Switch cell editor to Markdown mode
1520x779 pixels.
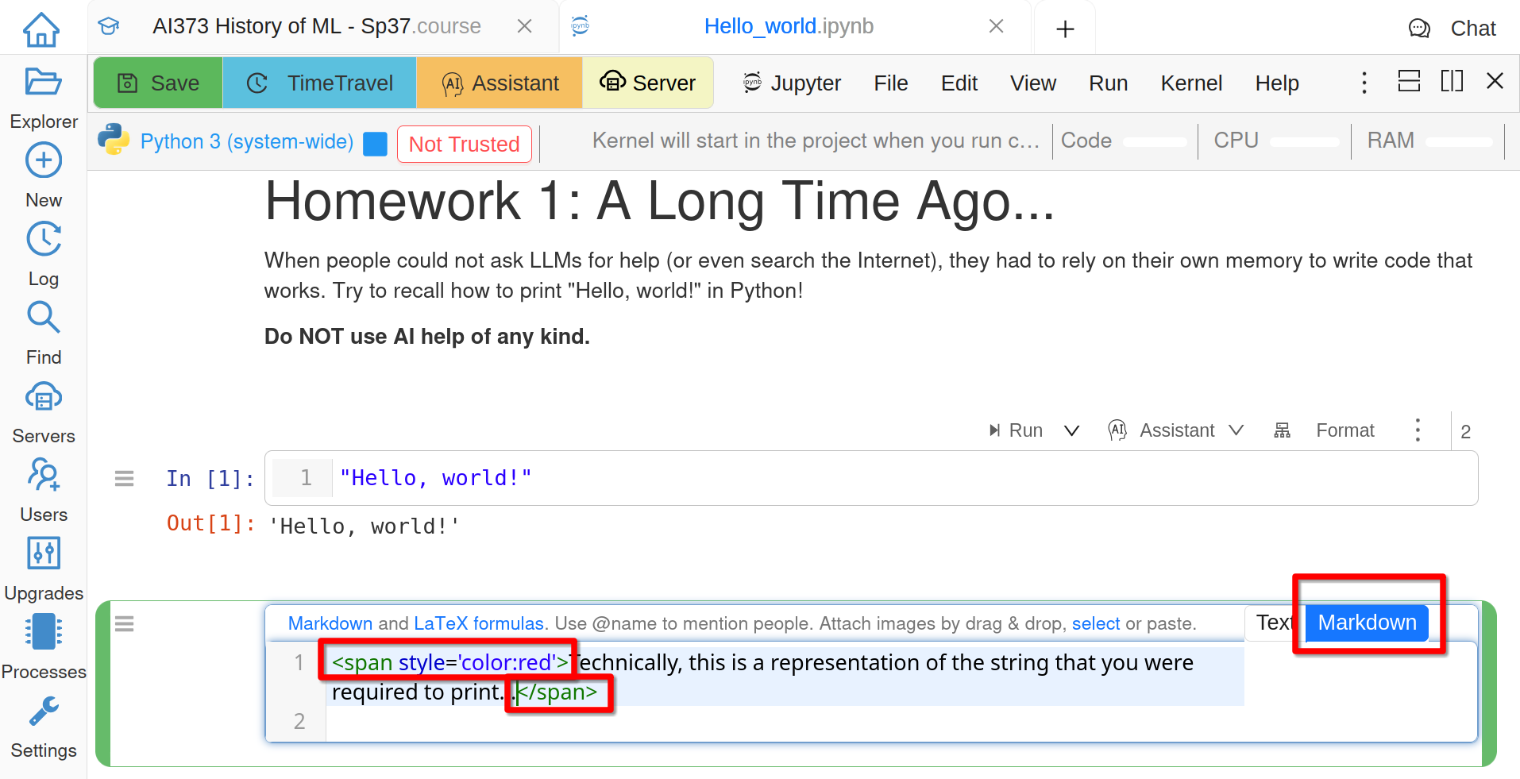(x=1366, y=623)
